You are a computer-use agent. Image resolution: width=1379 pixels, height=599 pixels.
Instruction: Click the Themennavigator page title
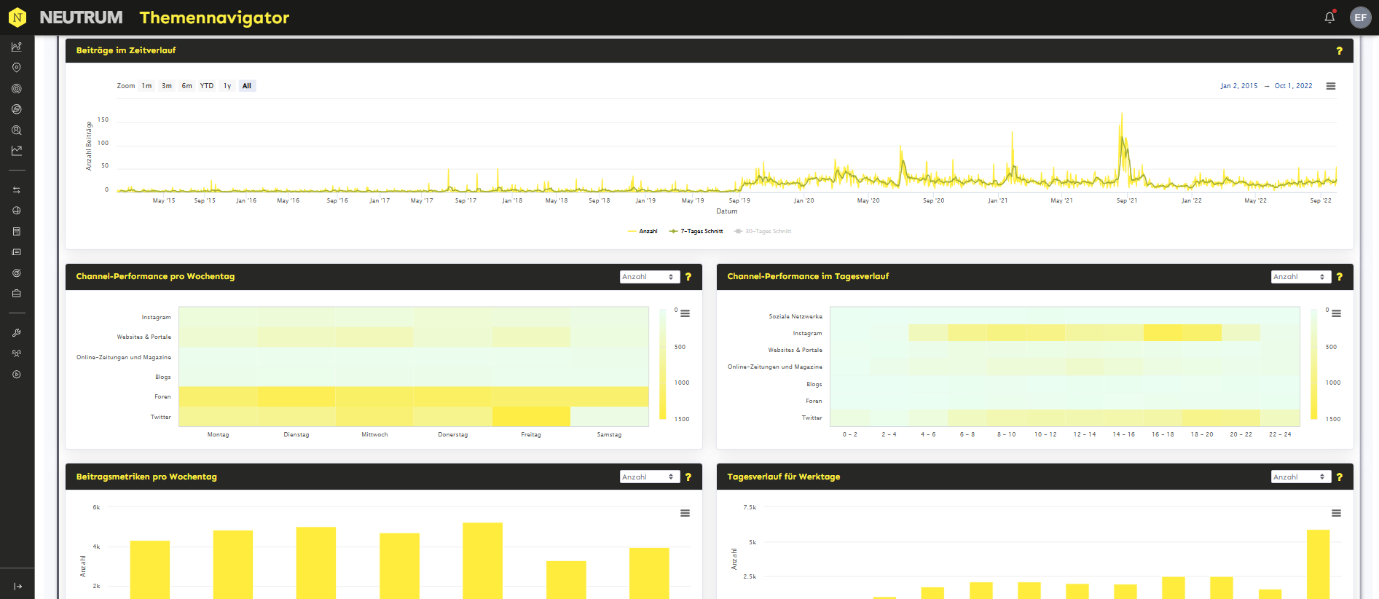pos(214,17)
